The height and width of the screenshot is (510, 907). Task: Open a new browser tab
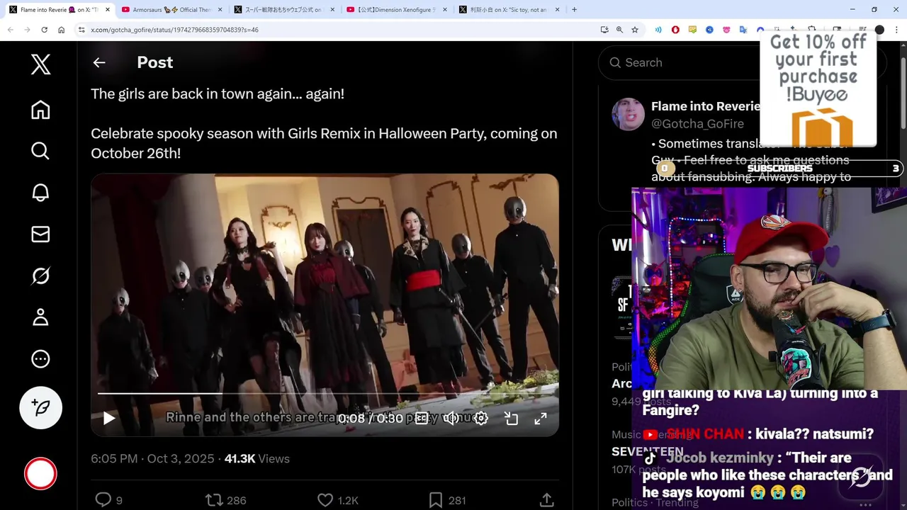coord(574,10)
